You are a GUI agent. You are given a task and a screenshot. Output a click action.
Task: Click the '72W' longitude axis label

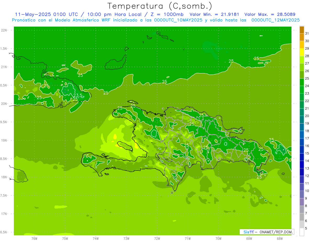(157, 238)
